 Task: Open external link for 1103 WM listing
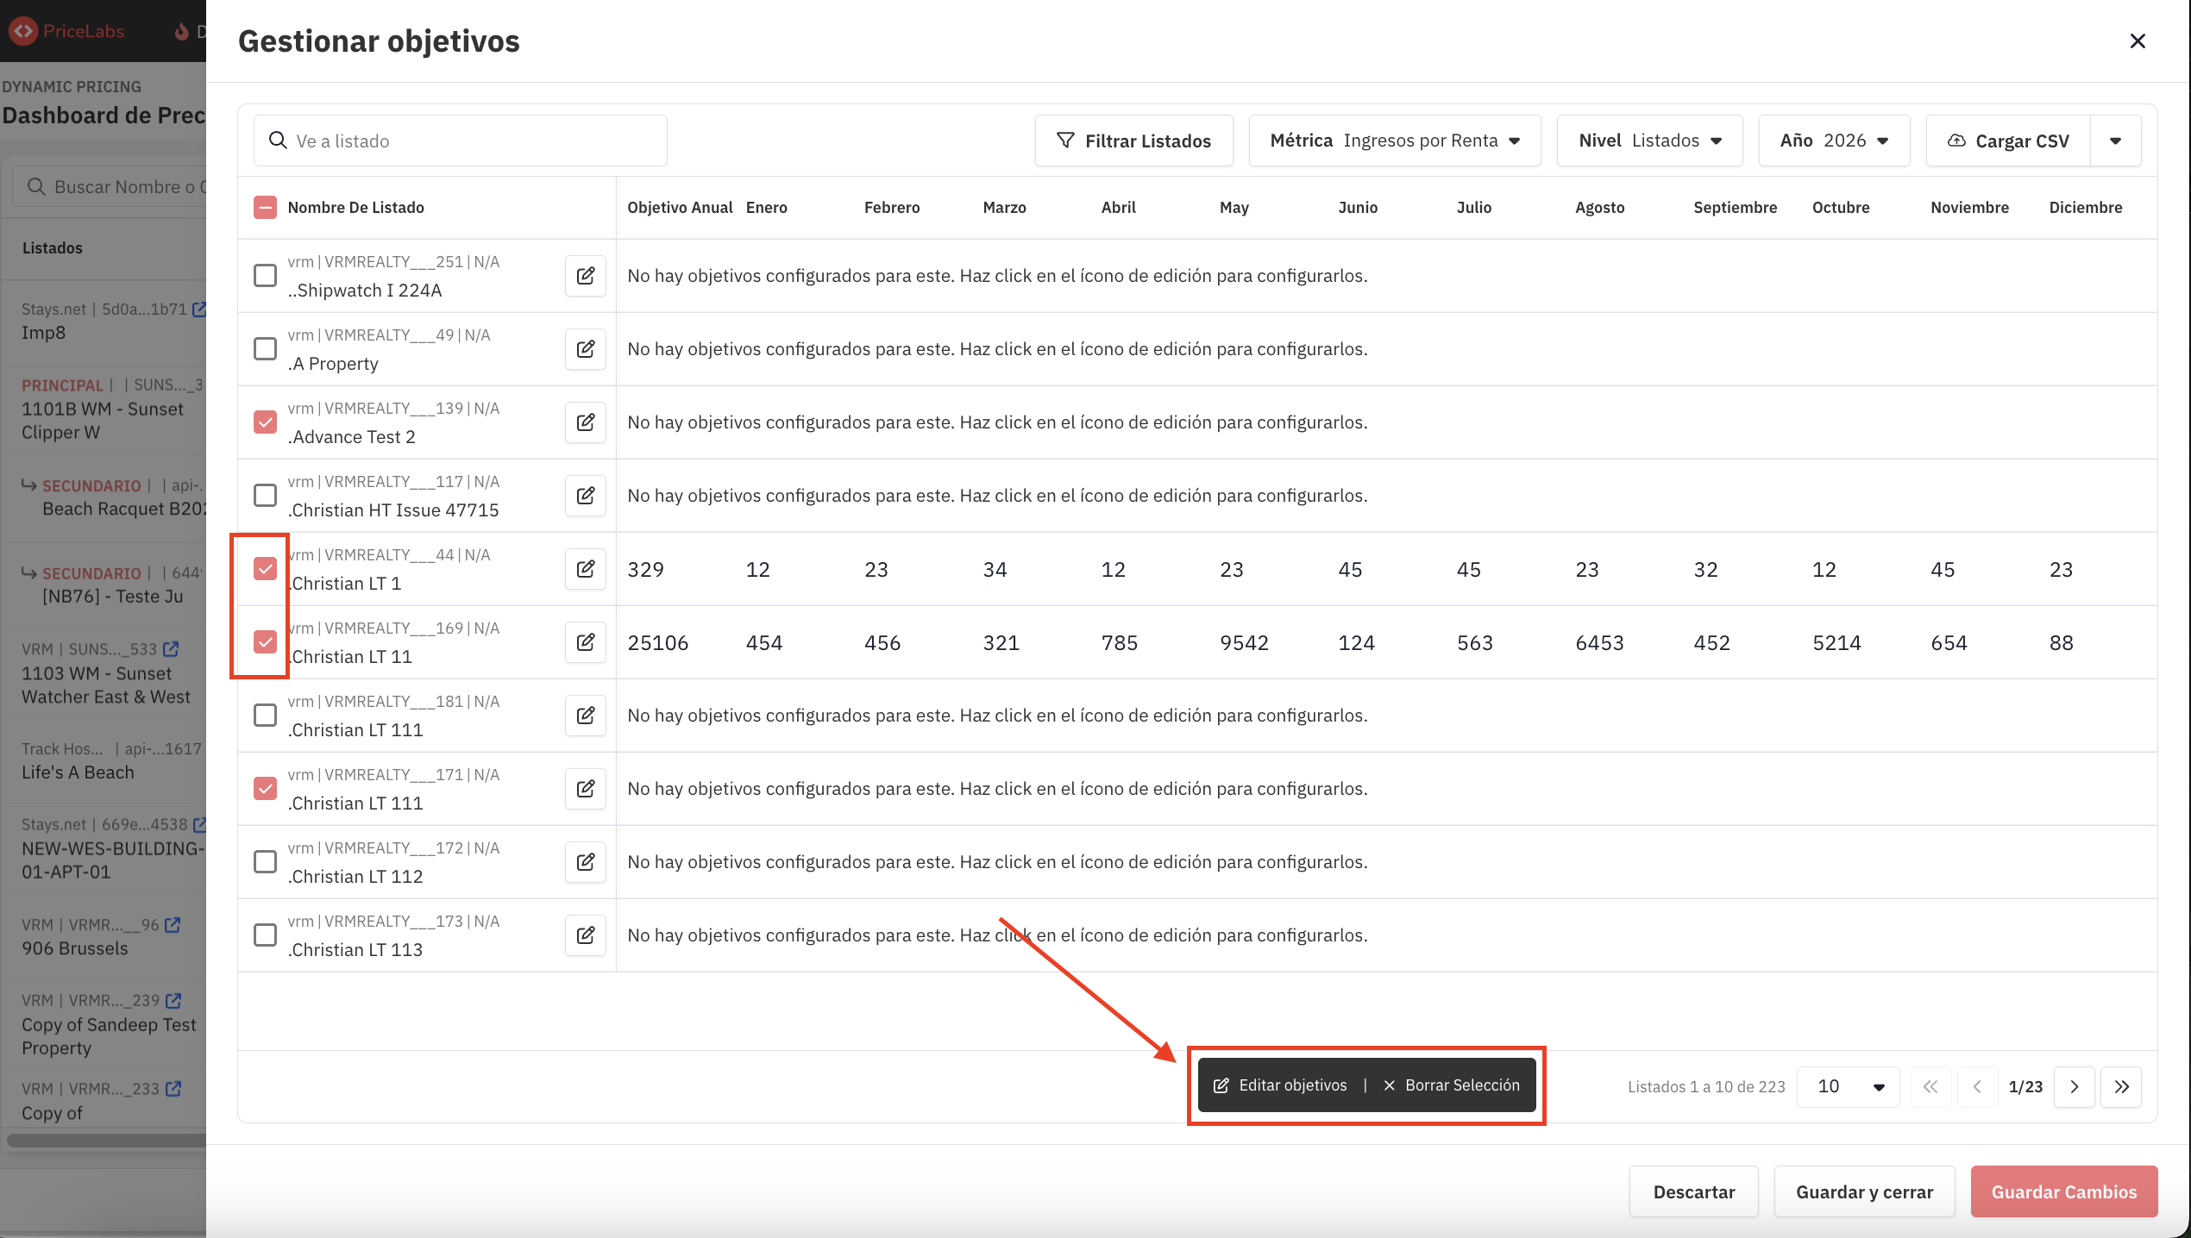coord(171,648)
